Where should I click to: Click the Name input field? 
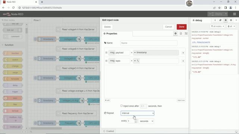pyautogui.click(x=149, y=43)
